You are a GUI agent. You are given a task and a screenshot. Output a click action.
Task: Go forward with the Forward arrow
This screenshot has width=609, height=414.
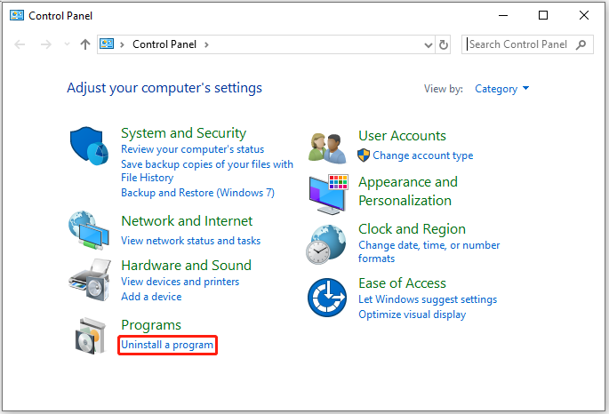46,44
